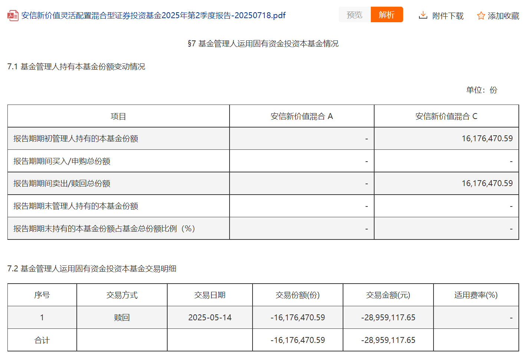524x357 pixels.
Task: Click 16,176,470.59 in the 卖出/赎回 row
Action: (x=487, y=184)
